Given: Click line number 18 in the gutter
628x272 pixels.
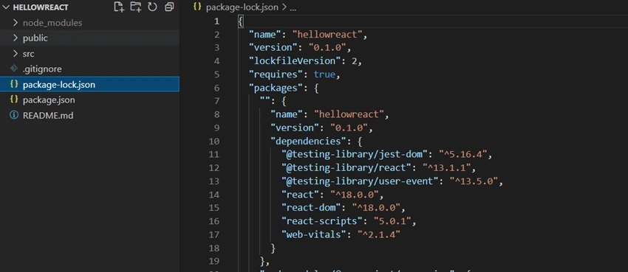Looking at the screenshot, I should [x=214, y=248].
